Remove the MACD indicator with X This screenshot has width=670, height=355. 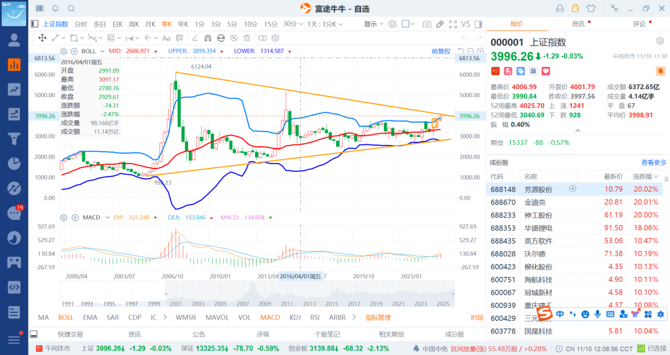pos(75,217)
